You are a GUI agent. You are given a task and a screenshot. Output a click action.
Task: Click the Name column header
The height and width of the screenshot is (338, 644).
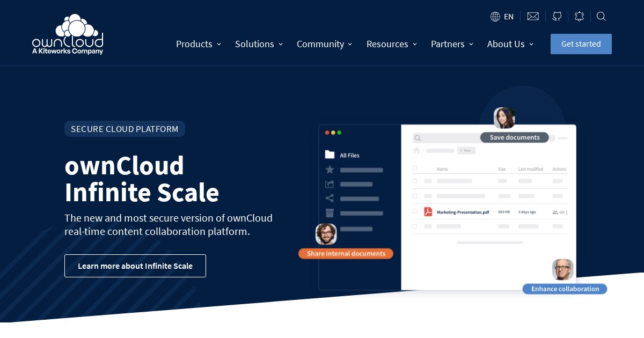[x=442, y=169]
